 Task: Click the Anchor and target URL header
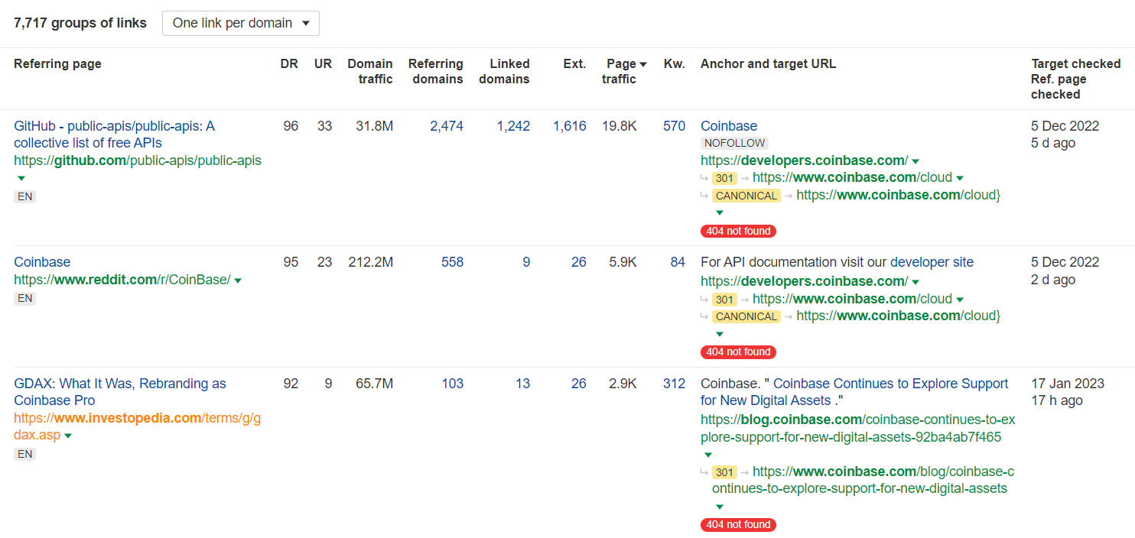(x=768, y=63)
